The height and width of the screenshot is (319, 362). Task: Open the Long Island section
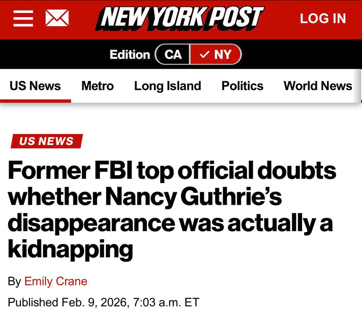pos(167,86)
